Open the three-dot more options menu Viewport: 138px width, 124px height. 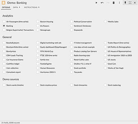click(x=119, y=3)
